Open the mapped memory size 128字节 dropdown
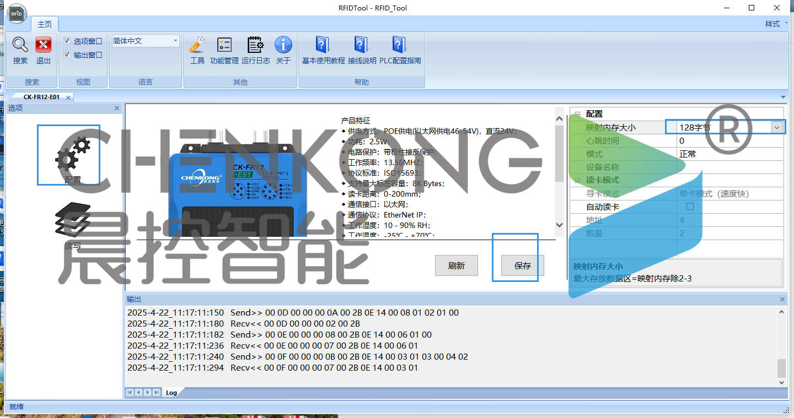Image resolution: width=794 pixels, height=418 pixels. [777, 127]
